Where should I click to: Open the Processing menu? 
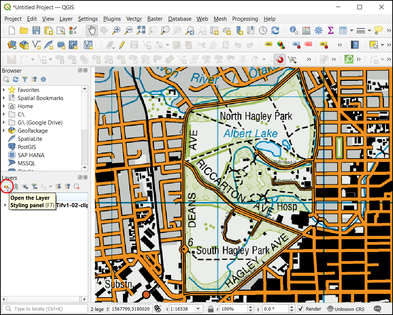pos(245,19)
